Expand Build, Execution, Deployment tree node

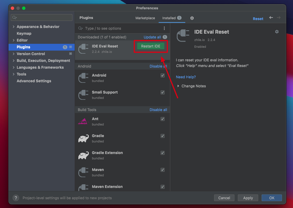14,61
